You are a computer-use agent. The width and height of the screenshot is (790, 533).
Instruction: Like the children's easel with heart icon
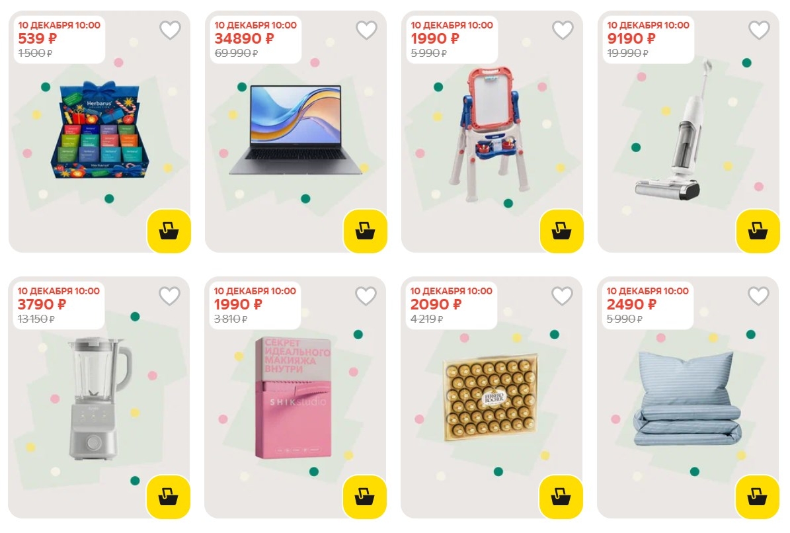tap(563, 30)
